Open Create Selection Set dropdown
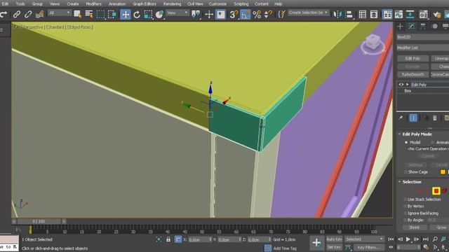The width and height of the screenshot is (449, 252). [x=308, y=13]
